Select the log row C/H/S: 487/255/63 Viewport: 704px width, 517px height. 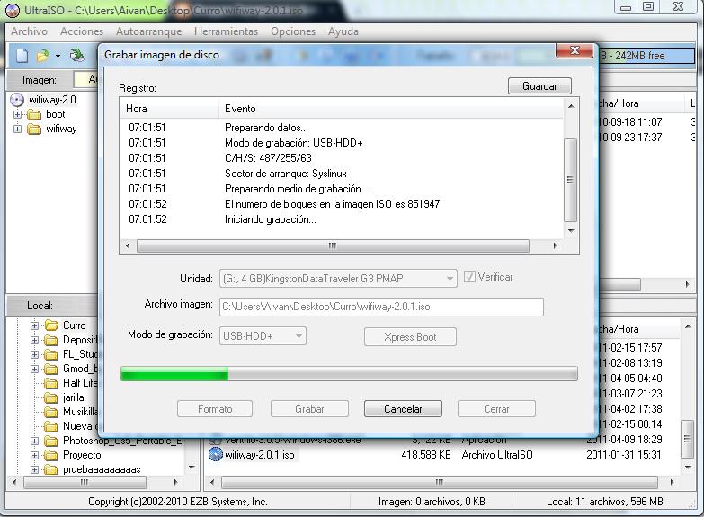pyautogui.click(x=342, y=158)
